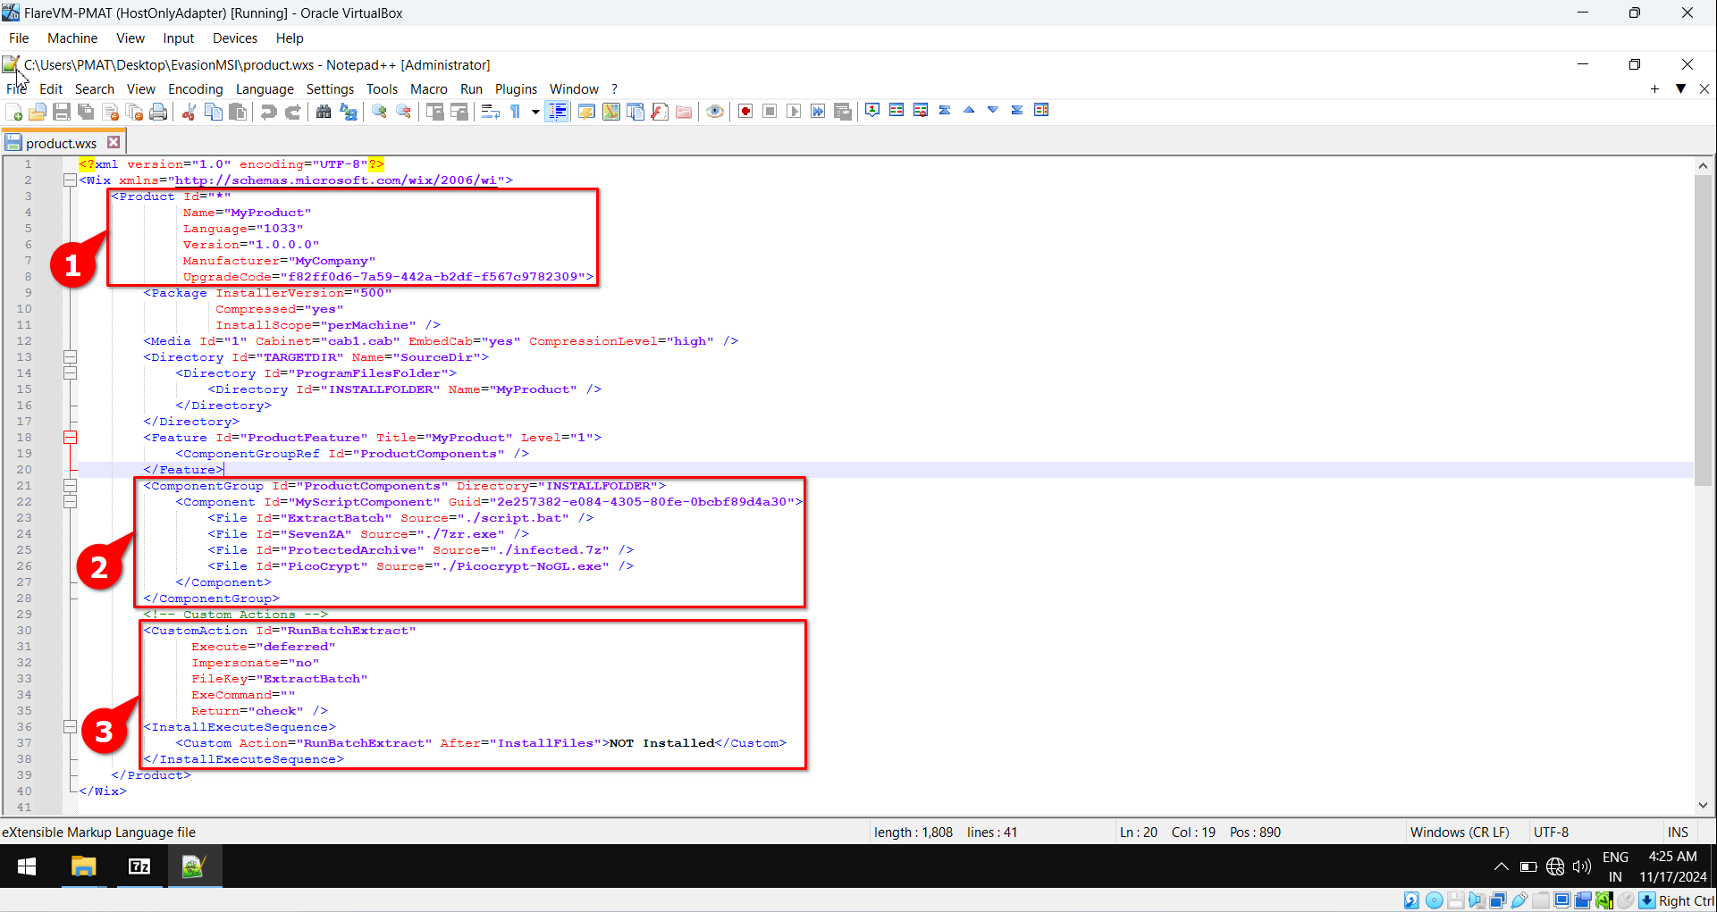The height and width of the screenshot is (912, 1717).
Task: Toggle Synchronize Horizontal Scrolling icon
Action: point(459,112)
